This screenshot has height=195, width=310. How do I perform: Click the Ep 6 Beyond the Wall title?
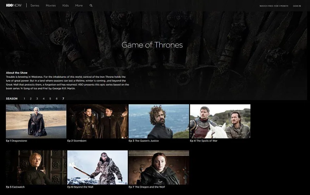click(80, 187)
